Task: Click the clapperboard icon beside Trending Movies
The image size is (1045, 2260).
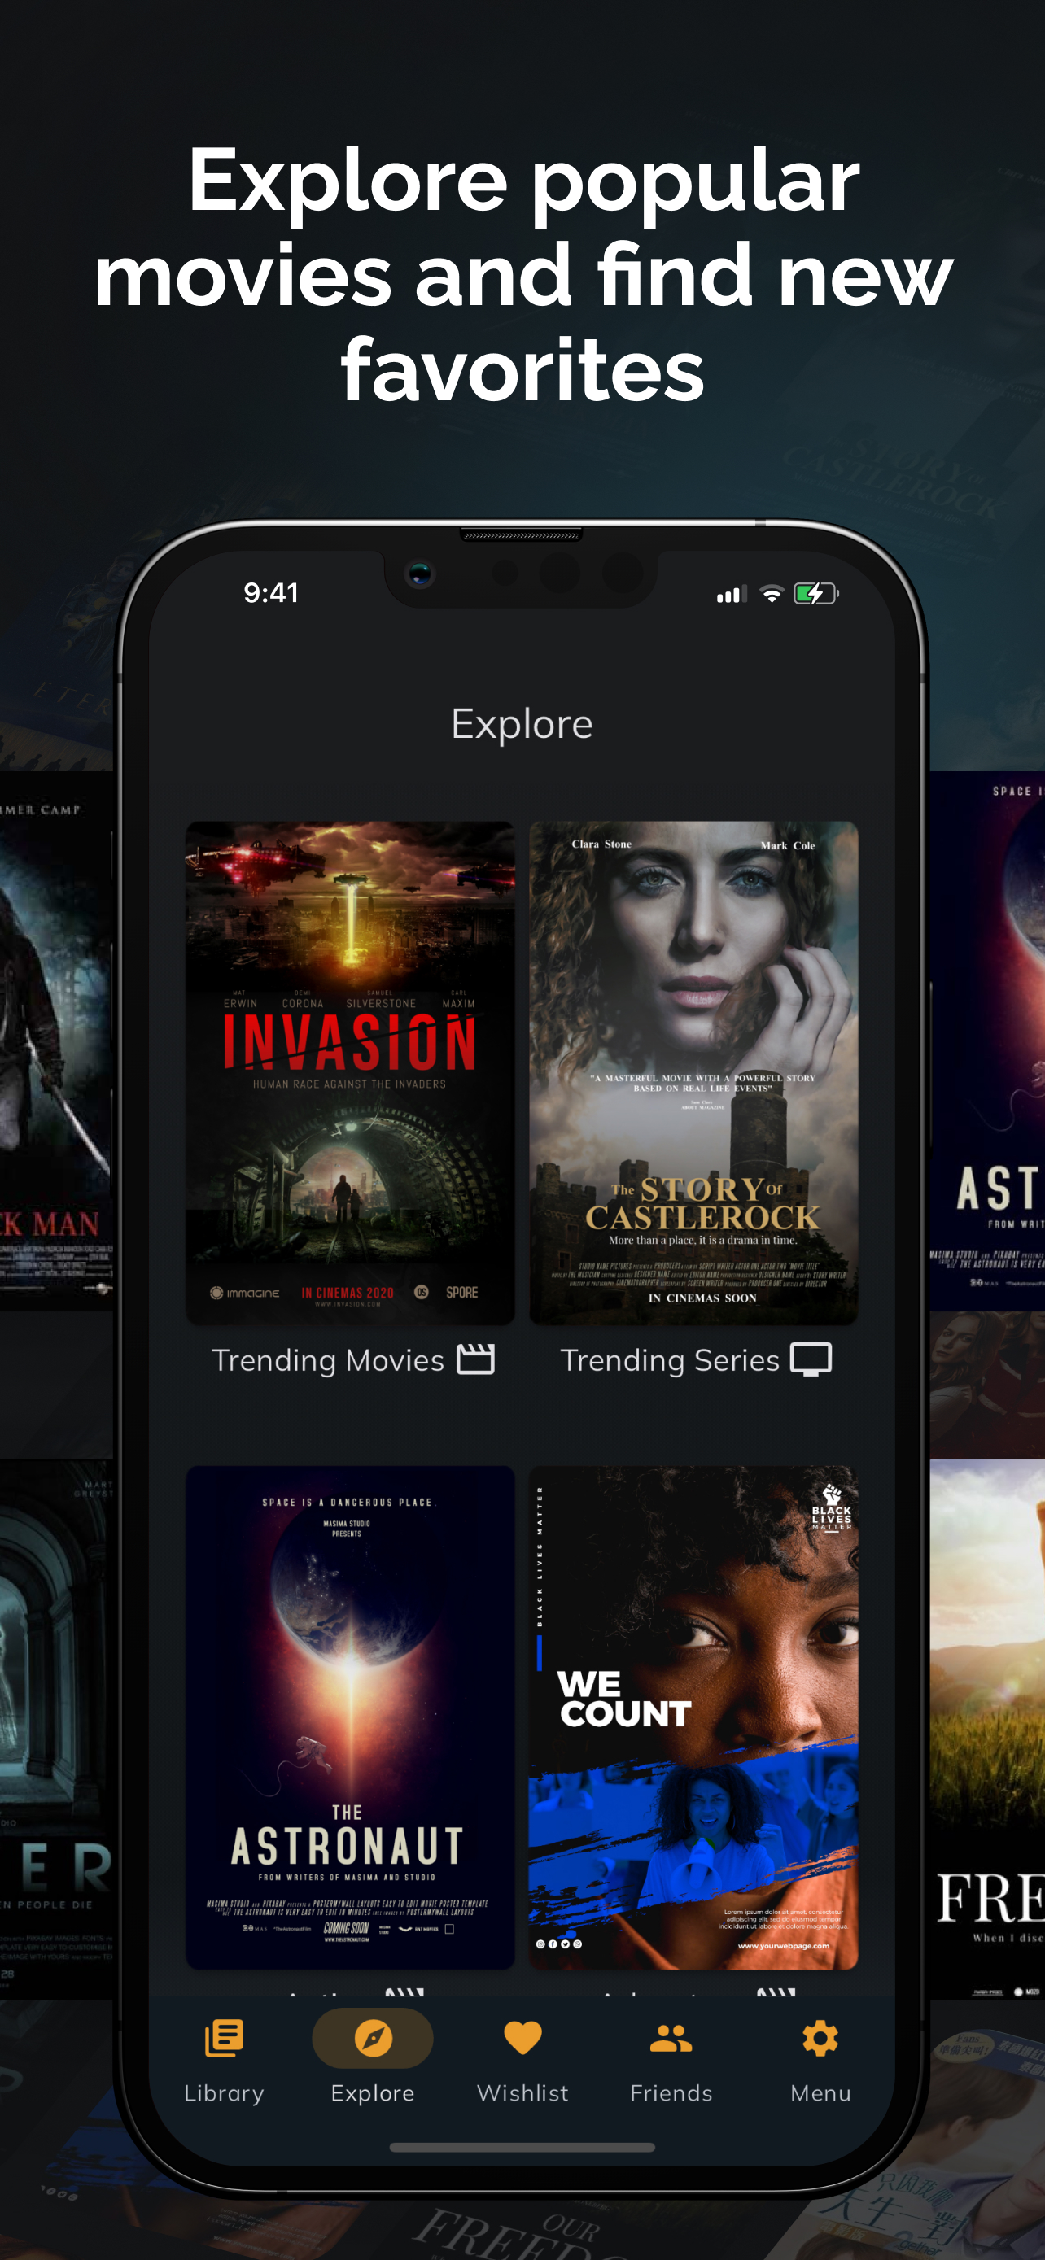Action: 475,1359
